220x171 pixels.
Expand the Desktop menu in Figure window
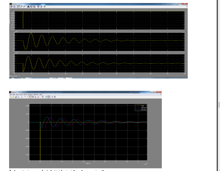30,95
